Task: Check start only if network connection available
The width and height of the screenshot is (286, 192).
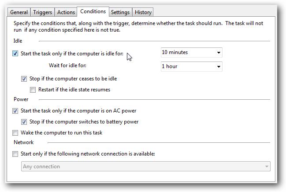Action: pos(15,154)
